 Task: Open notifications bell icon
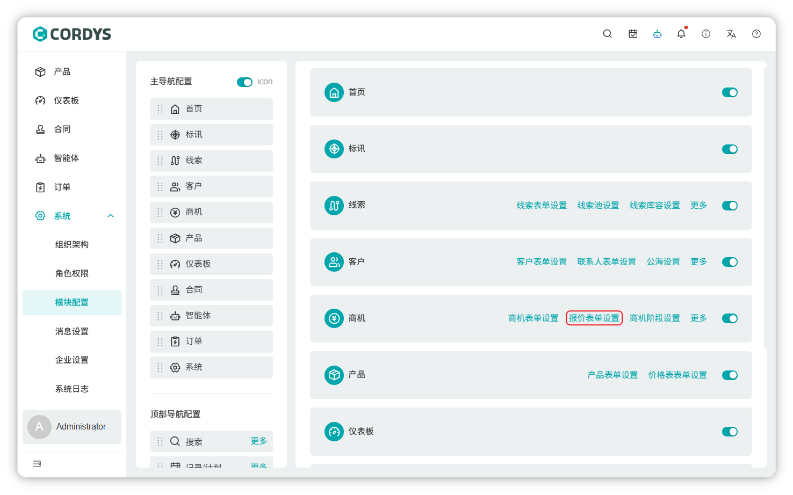(x=681, y=34)
